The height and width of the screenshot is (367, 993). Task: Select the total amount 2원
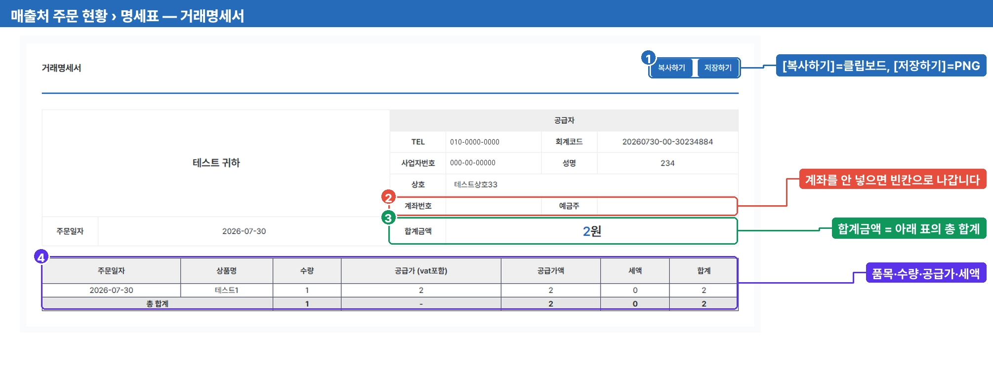(x=592, y=231)
